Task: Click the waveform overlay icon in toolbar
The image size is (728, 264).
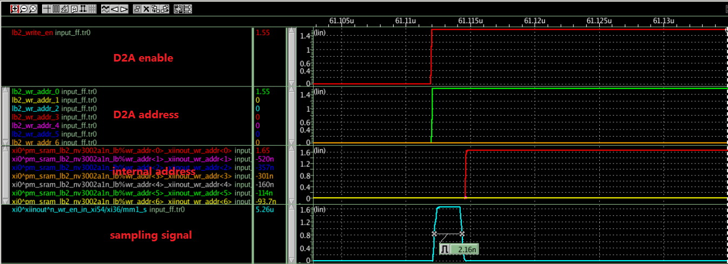Action: (105, 9)
